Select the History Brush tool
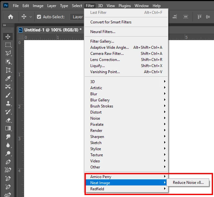 (8, 112)
